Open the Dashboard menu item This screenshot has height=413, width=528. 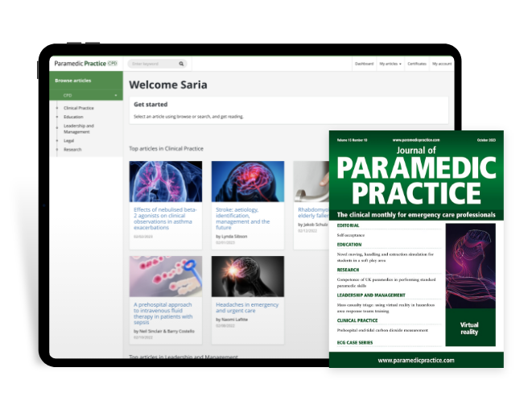tap(364, 64)
